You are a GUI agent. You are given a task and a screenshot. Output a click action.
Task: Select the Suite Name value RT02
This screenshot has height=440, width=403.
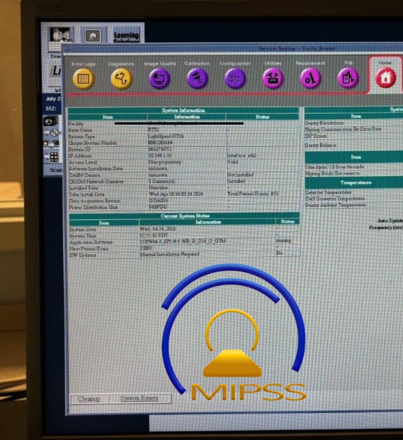point(154,130)
